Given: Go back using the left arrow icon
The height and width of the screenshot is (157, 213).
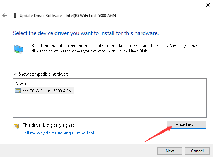Looking at the screenshot, I should pyautogui.click(x=5, y=15).
